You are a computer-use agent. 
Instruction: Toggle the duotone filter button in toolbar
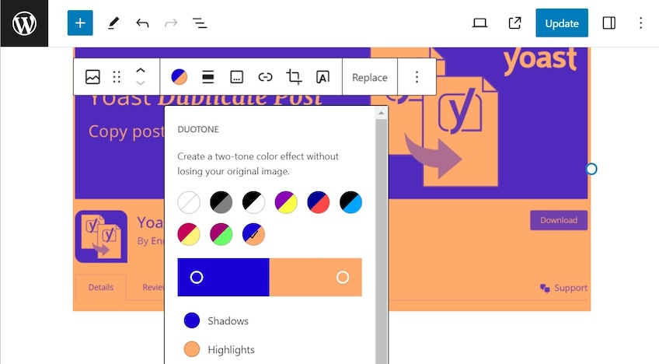180,77
